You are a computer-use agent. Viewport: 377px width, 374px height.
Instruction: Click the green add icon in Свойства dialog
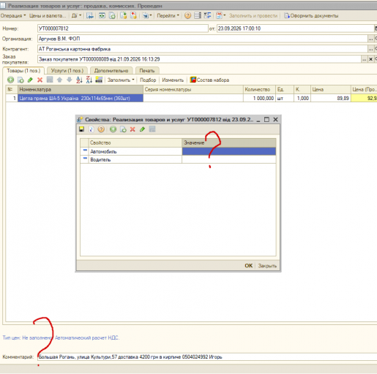(x=113, y=129)
